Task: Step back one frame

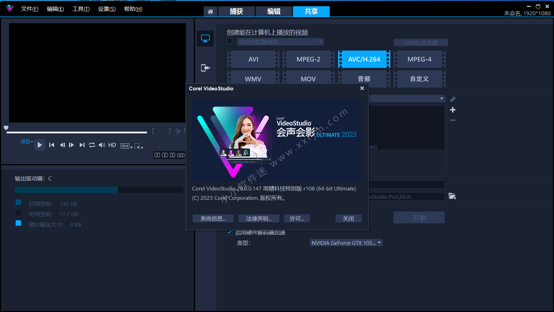Action: (x=62, y=145)
